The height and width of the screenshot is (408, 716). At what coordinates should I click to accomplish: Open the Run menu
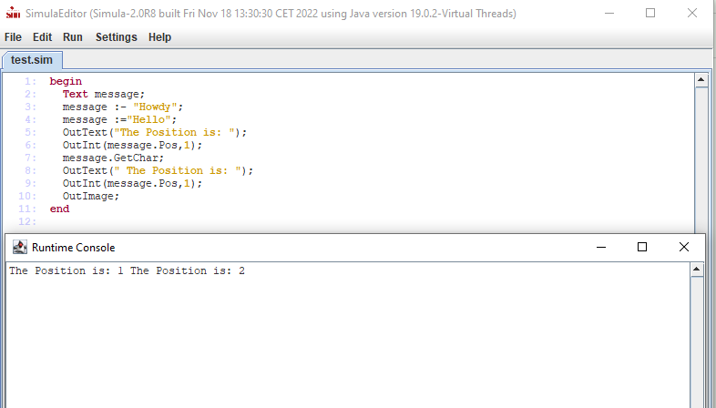[73, 37]
